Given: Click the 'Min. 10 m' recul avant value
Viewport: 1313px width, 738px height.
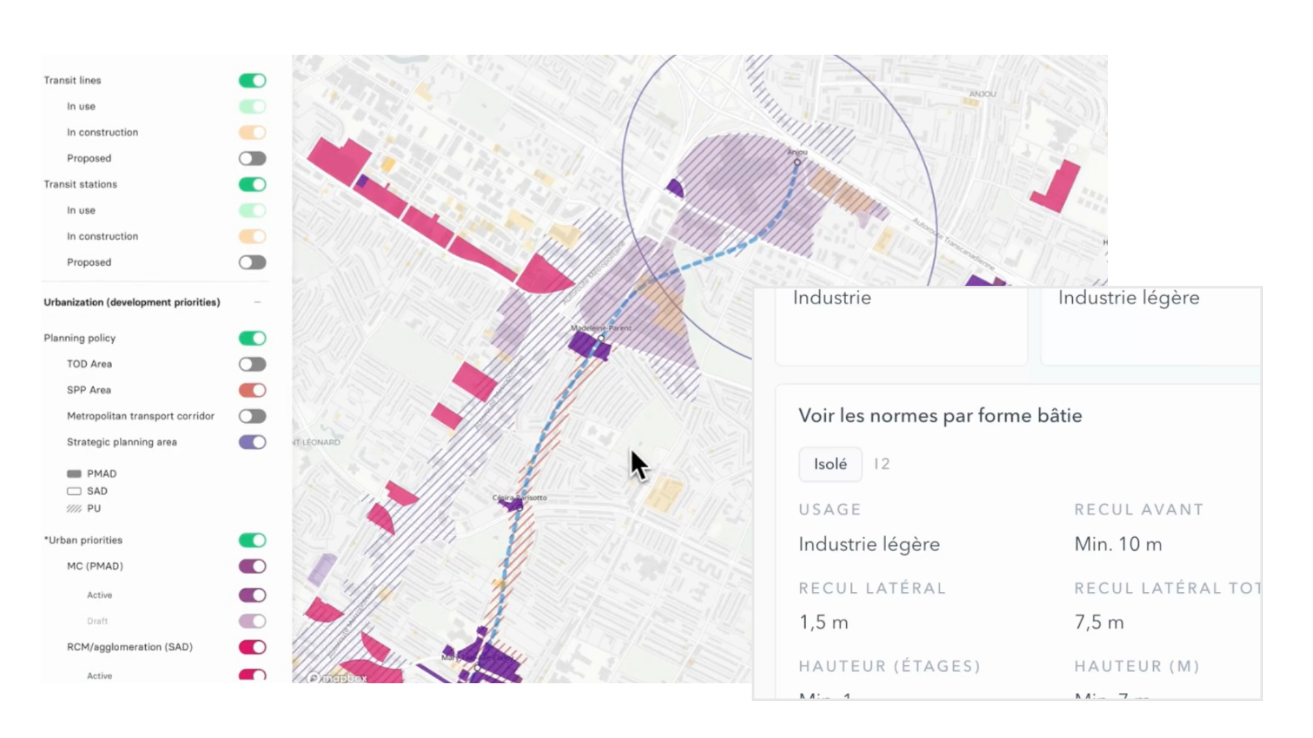Looking at the screenshot, I should point(1118,544).
